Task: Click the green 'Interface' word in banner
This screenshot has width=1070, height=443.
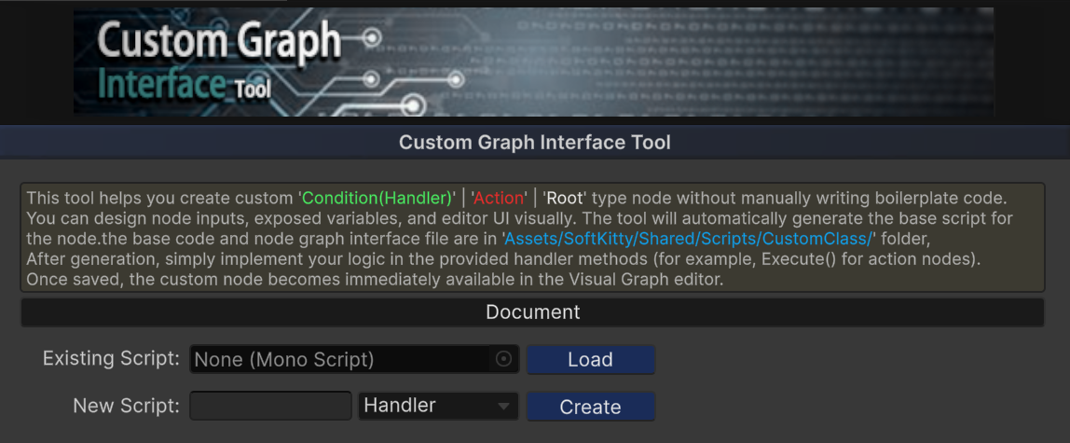Action: (162, 84)
